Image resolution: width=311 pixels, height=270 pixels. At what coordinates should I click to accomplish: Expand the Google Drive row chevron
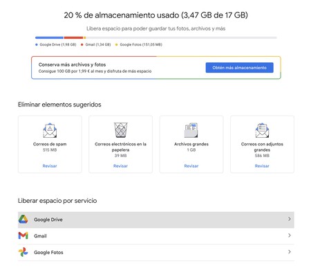290,219
